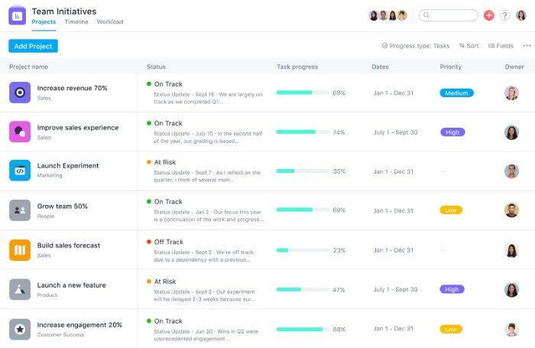Viewport: 535px width, 348px height.
Task: Click the red plus quick-add button
Action: tap(489, 15)
